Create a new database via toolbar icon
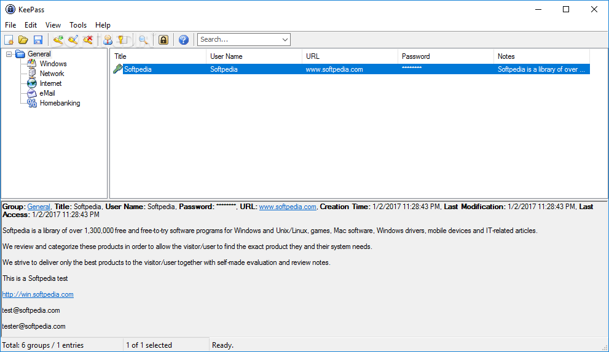609x352 pixels. pyautogui.click(x=9, y=39)
